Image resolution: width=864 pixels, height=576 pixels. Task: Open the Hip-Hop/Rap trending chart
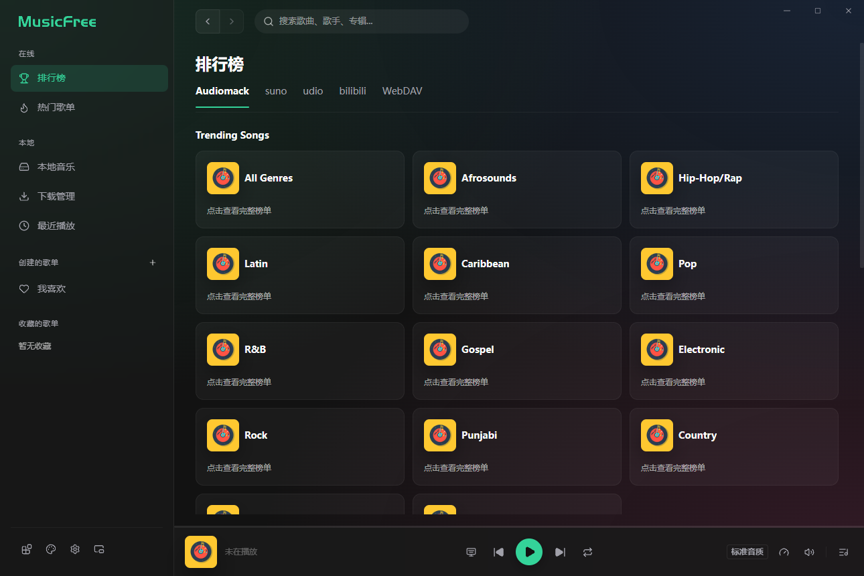[733, 190]
